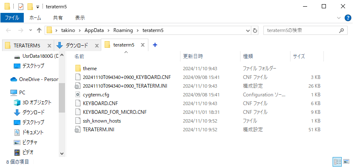Image resolution: width=353 pixels, height=167 pixels.
Task: Click the New folder quick access icon
Action: (x=30, y=7)
